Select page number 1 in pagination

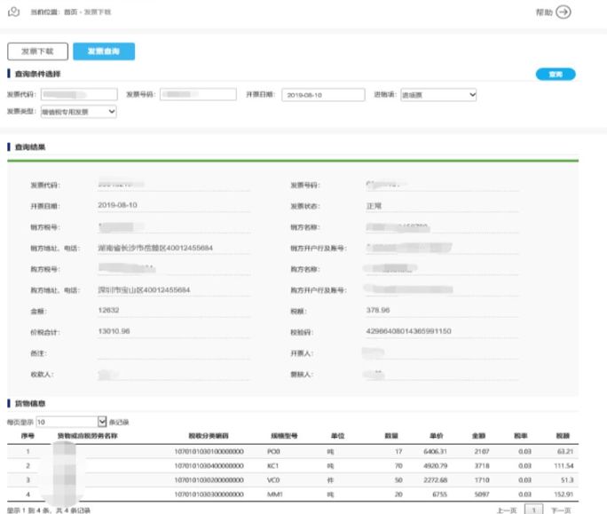[x=534, y=510]
